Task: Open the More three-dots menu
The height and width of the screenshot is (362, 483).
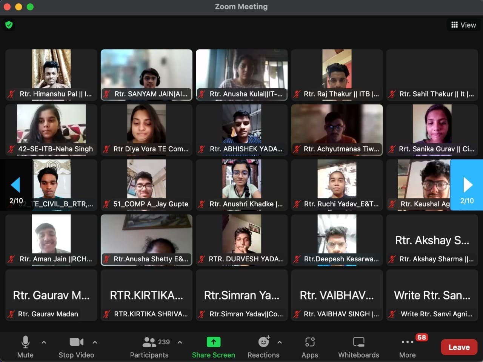Action: click(x=408, y=342)
